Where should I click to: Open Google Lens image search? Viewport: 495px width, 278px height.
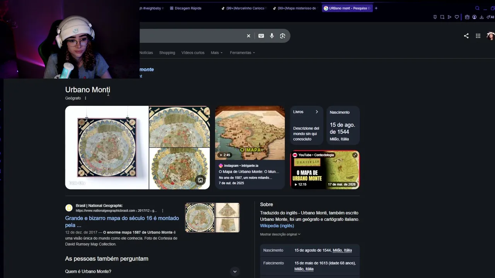283,36
